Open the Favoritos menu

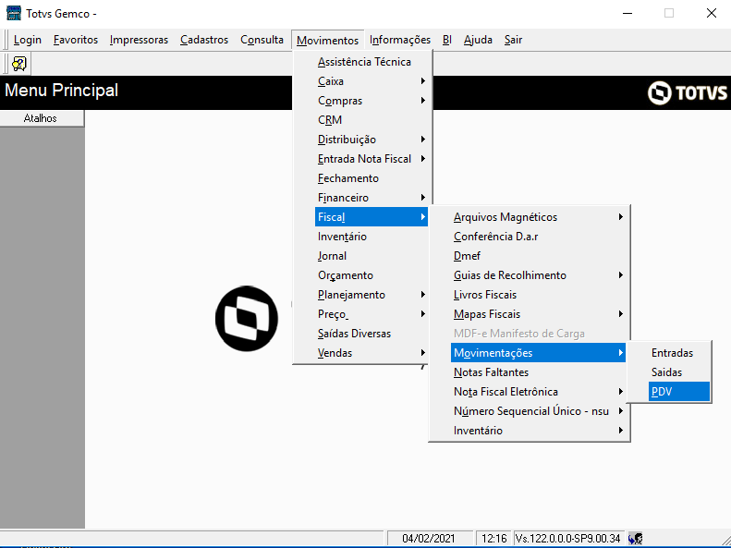tap(76, 40)
